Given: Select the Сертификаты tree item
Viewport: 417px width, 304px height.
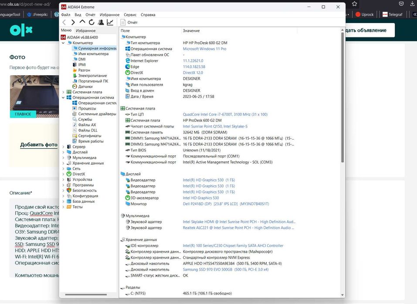Looking at the screenshot, I should coord(89,136).
